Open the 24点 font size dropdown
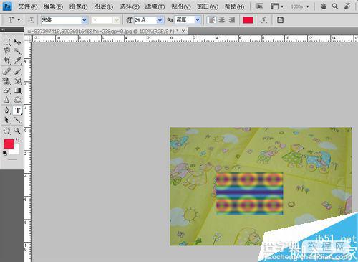Image resolution: width=358 pixels, height=262 pixels. tap(160, 20)
